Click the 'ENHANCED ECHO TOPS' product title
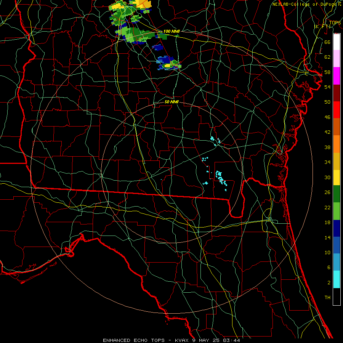 [134, 340]
